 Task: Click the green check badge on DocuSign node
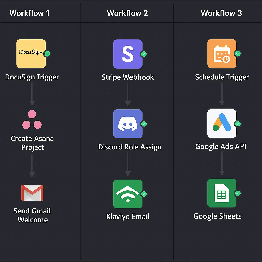[47, 54]
